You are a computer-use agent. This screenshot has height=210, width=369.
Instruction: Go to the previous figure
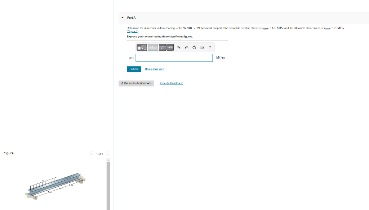click(92, 154)
